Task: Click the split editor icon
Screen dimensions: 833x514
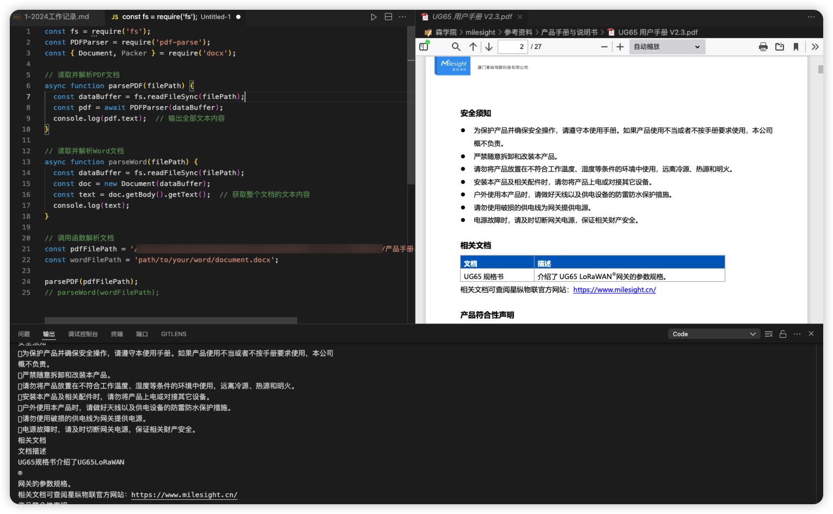Action: pos(388,17)
